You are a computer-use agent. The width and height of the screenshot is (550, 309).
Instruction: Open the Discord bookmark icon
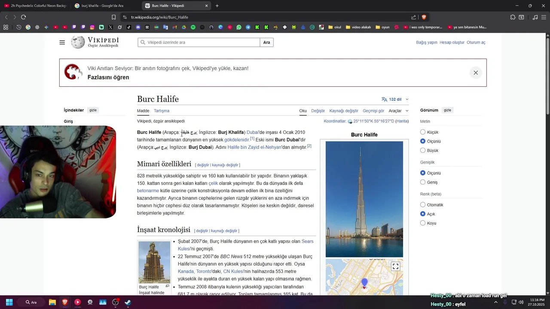point(138,27)
